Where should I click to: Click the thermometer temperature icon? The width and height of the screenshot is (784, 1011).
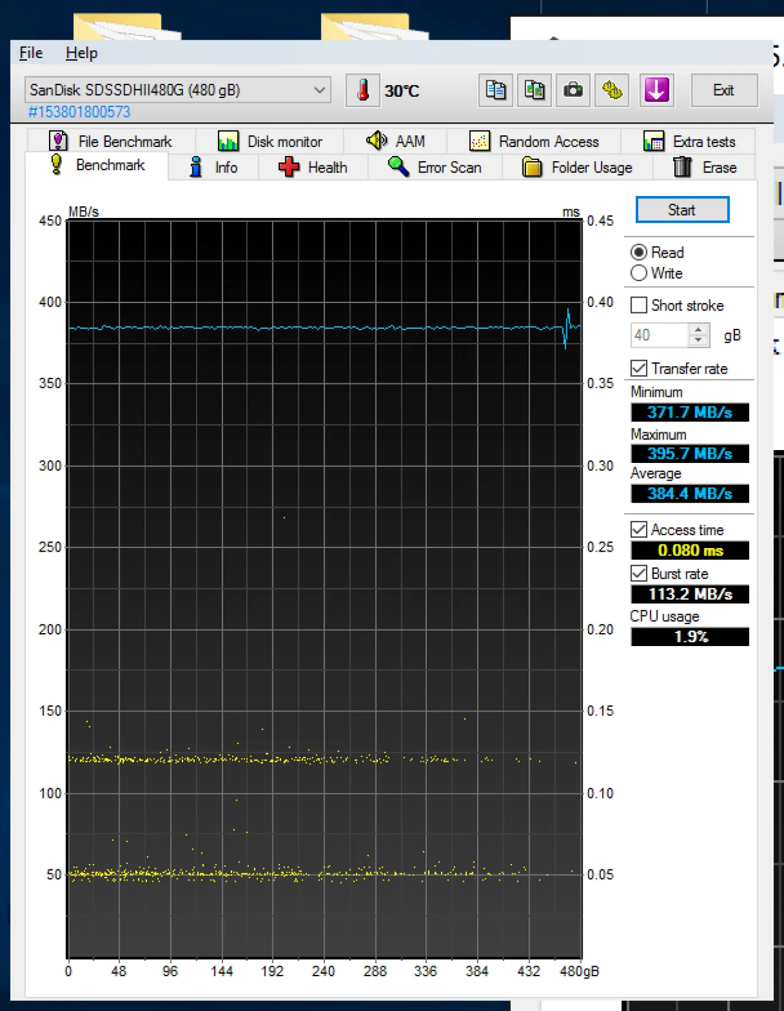pyautogui.click(x=363, y=91)
